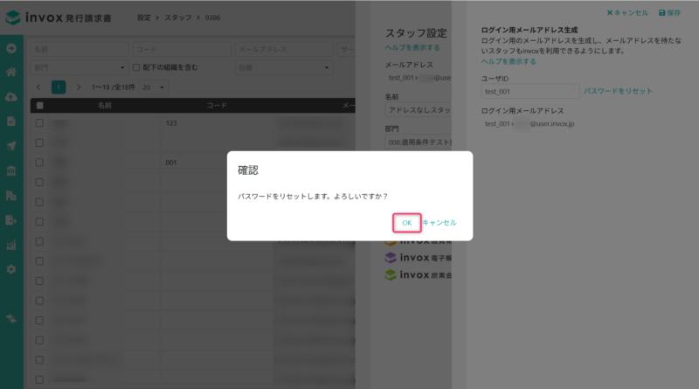
Task: Click the 保存 save icon button
Action: click(x=669, y=13)
